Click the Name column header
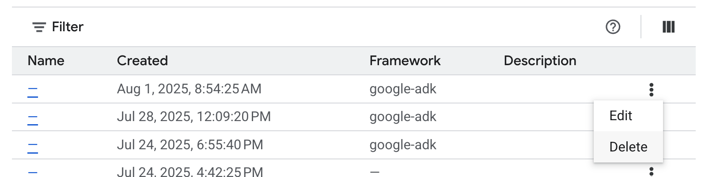This screenshot has width=705, height=177. 46,61
